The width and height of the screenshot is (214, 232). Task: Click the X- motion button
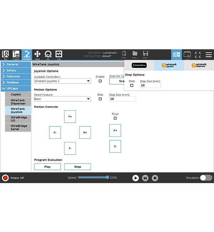55,132
